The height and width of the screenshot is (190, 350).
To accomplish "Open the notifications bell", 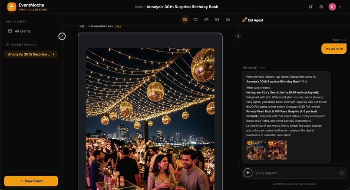I will pos(310,7).
